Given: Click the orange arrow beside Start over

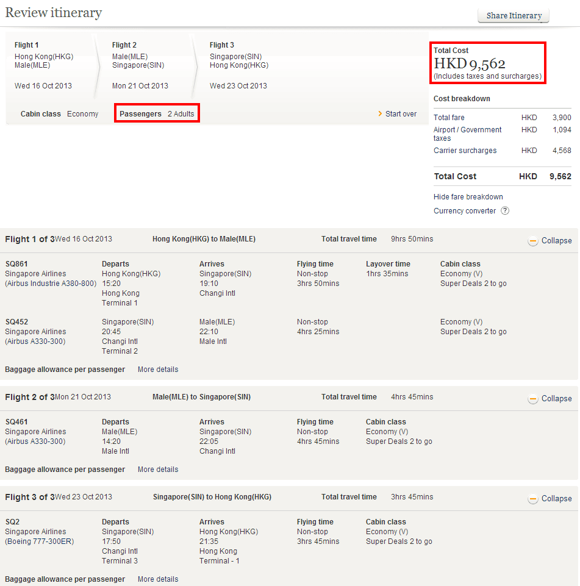Looking at the screenshot, I should (x=380, y=114).
